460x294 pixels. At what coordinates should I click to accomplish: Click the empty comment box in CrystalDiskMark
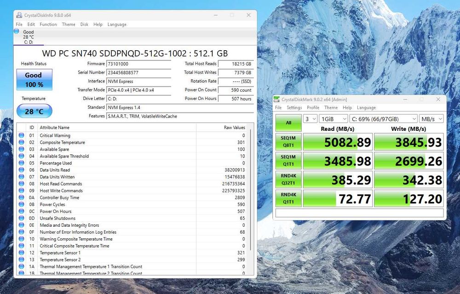359,213
